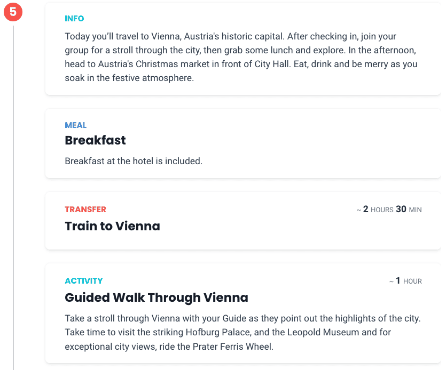Open the Guided Walk Through Vienna heading

pos(157,297)
